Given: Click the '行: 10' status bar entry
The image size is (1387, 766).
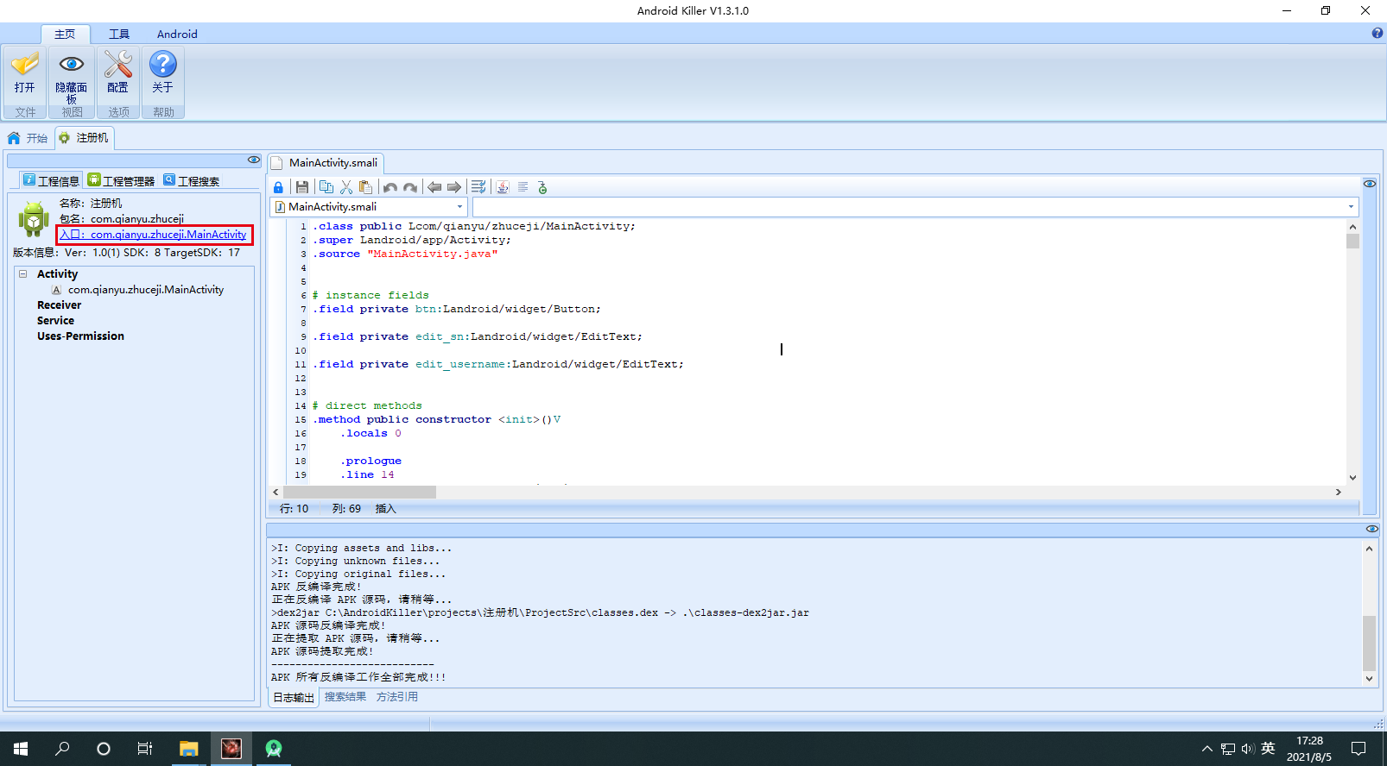Looking at the screenshot, I should click(x=294, y=509).
